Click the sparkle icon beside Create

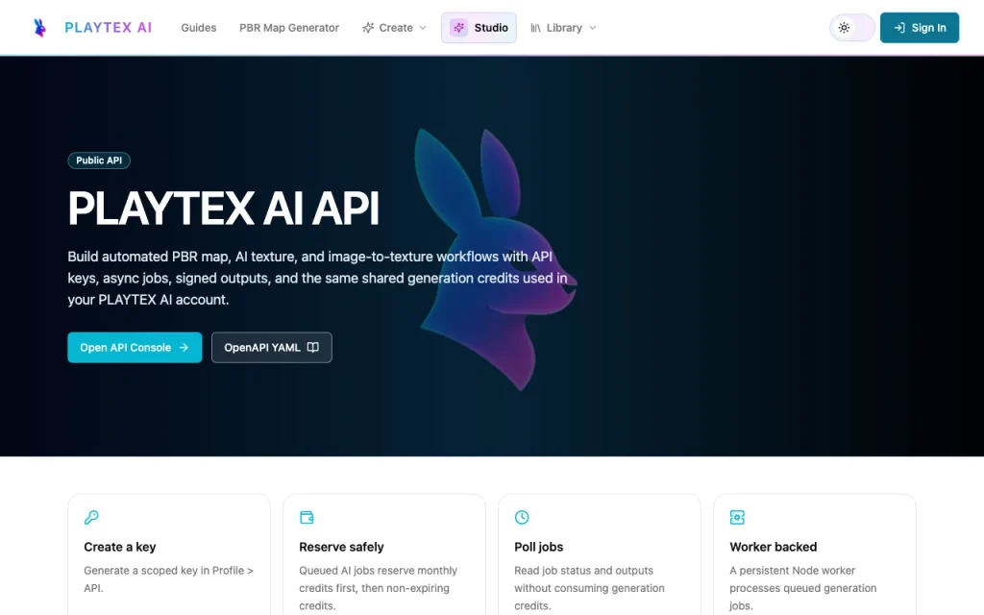(x=368, y=28)
